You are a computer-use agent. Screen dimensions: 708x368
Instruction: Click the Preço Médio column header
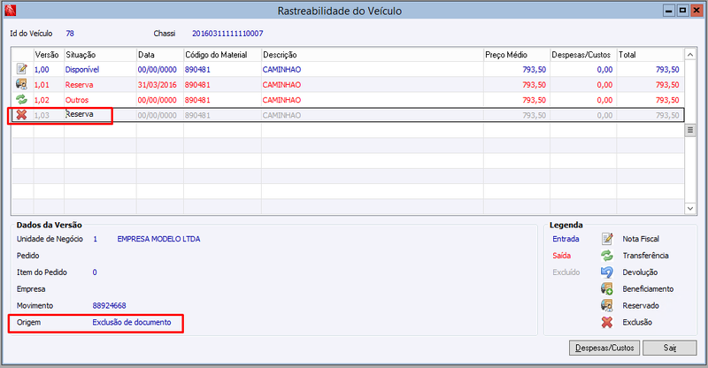coord(517,55)
